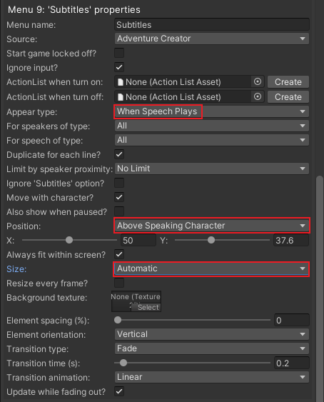Image resolution: width=324 pixels, height=402 pixels.
Task: Open the Appear type dropdown
Action: point(212,111)
